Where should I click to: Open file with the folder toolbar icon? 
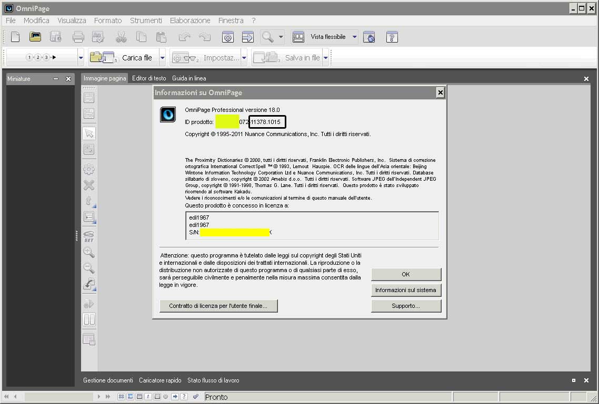35,37
